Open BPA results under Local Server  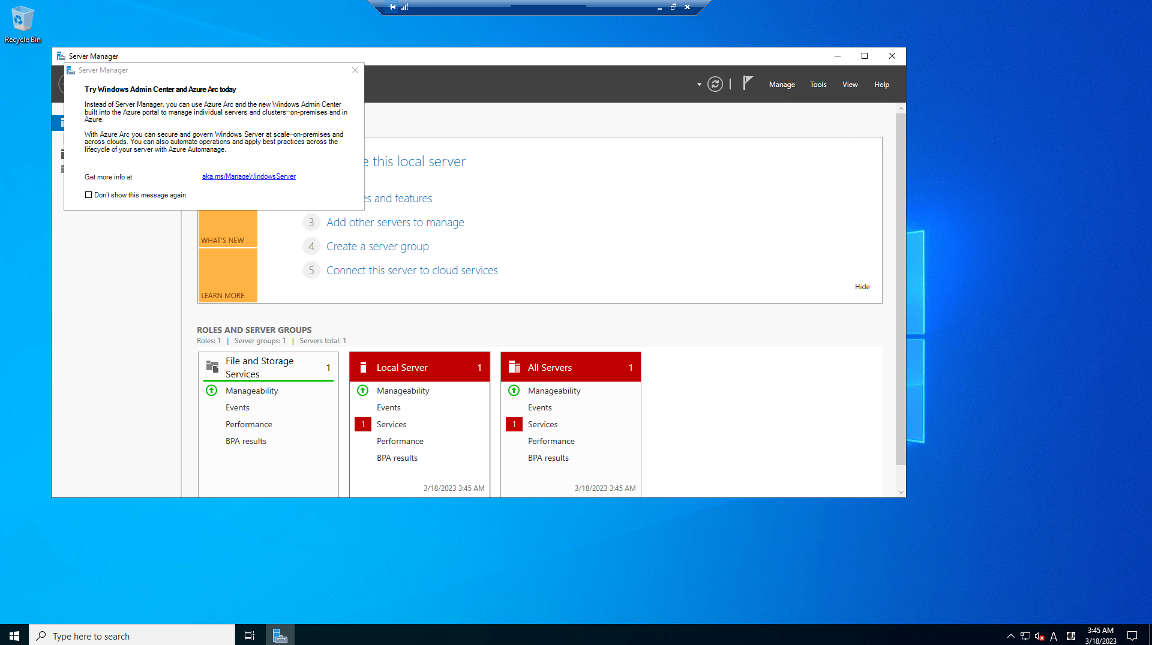click(397, 458)
